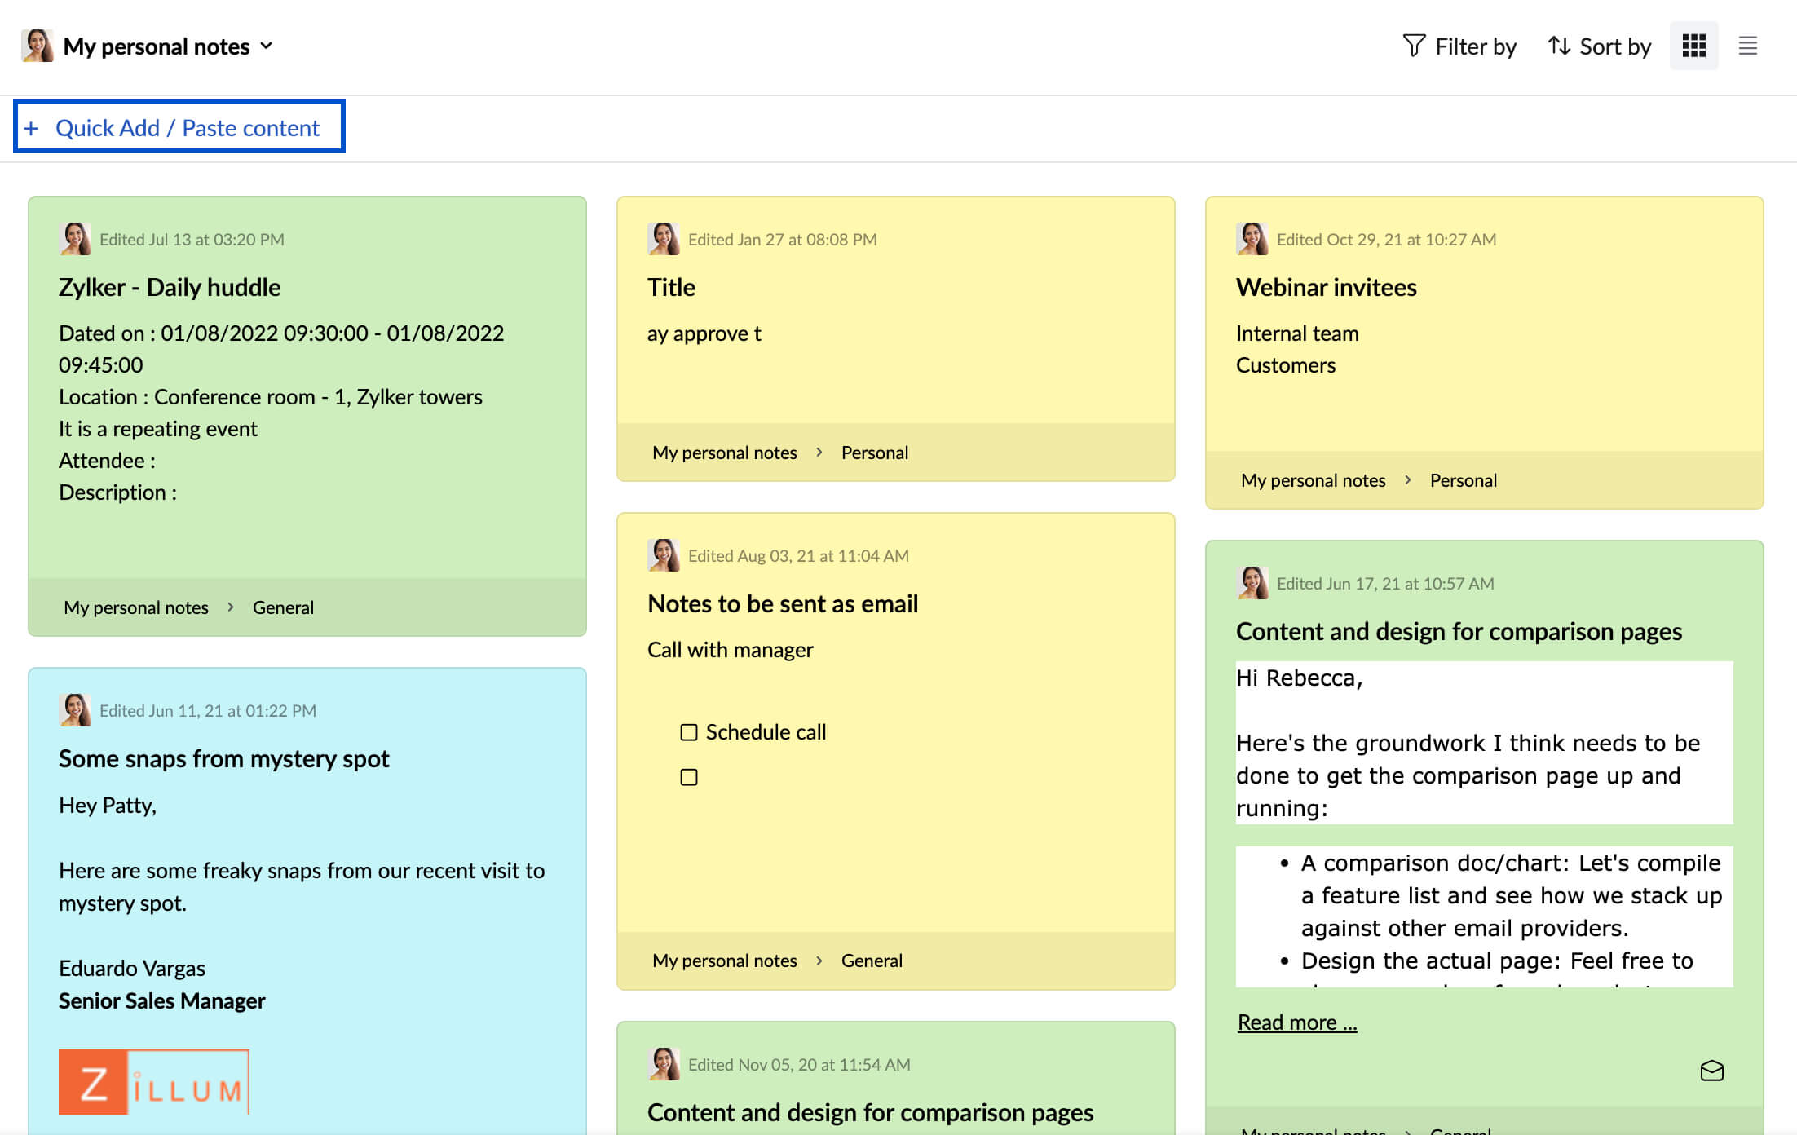Click Read more link in comparison note

pyautogui.click(x=1296, y=1022)
